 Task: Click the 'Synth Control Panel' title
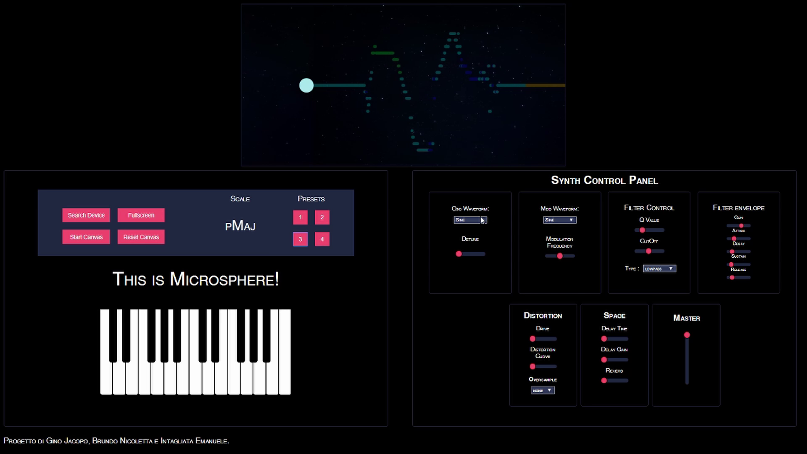[x=604, y=180]
